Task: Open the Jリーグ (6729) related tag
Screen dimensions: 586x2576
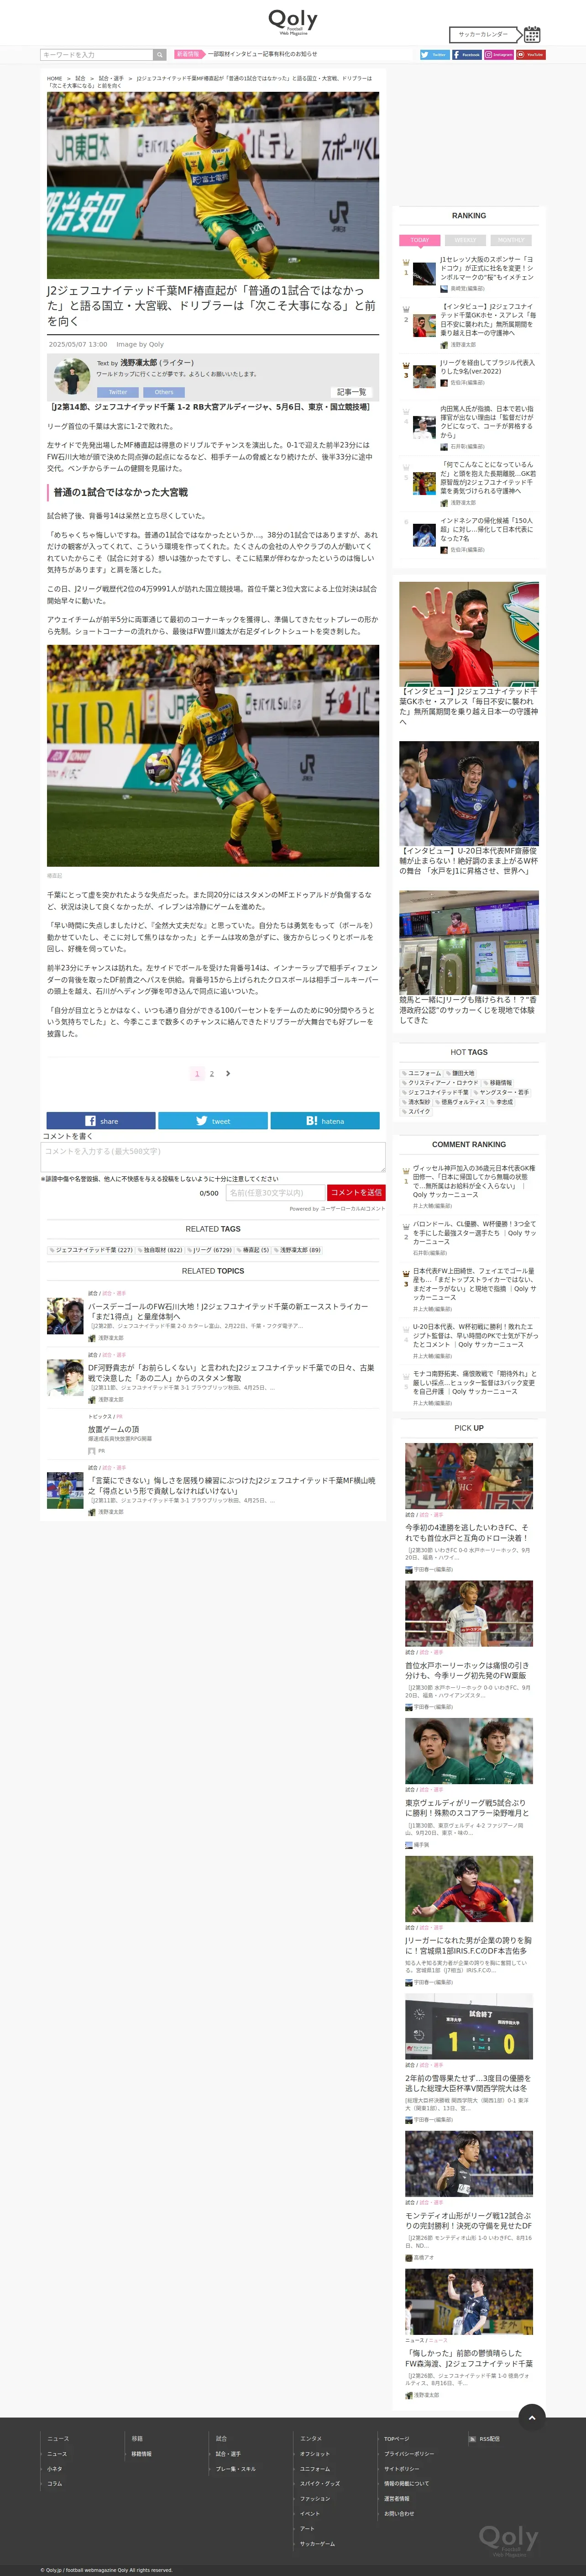Action: (210, 1250)
